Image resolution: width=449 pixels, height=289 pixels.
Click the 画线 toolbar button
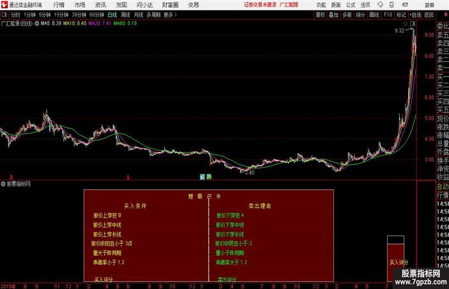point(374,15)
